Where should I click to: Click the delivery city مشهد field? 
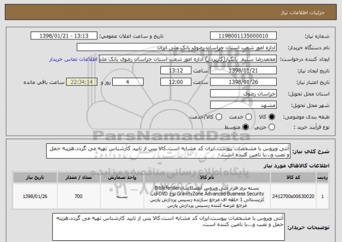(x=243, y=105)
